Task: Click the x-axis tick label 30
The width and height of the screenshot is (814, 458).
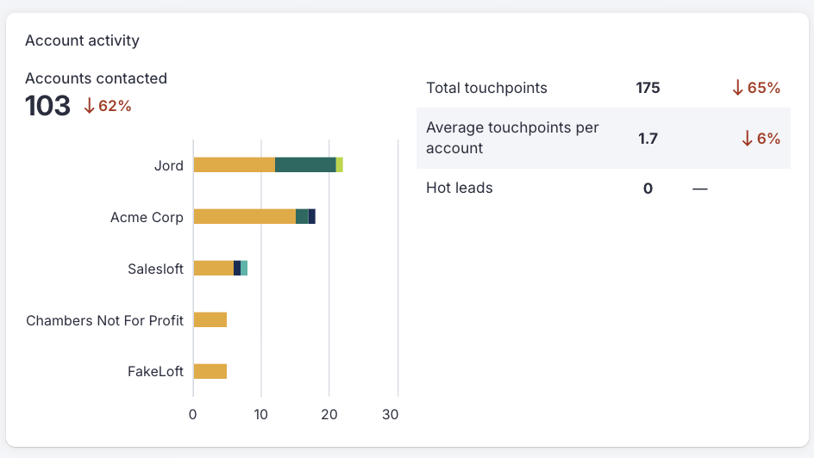Action: point(391,414)
